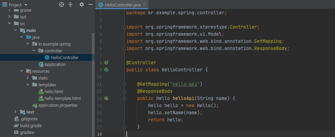Collapse the resources folder
The height and width of the screenshot is (137, 335).
tap(21, 71)
